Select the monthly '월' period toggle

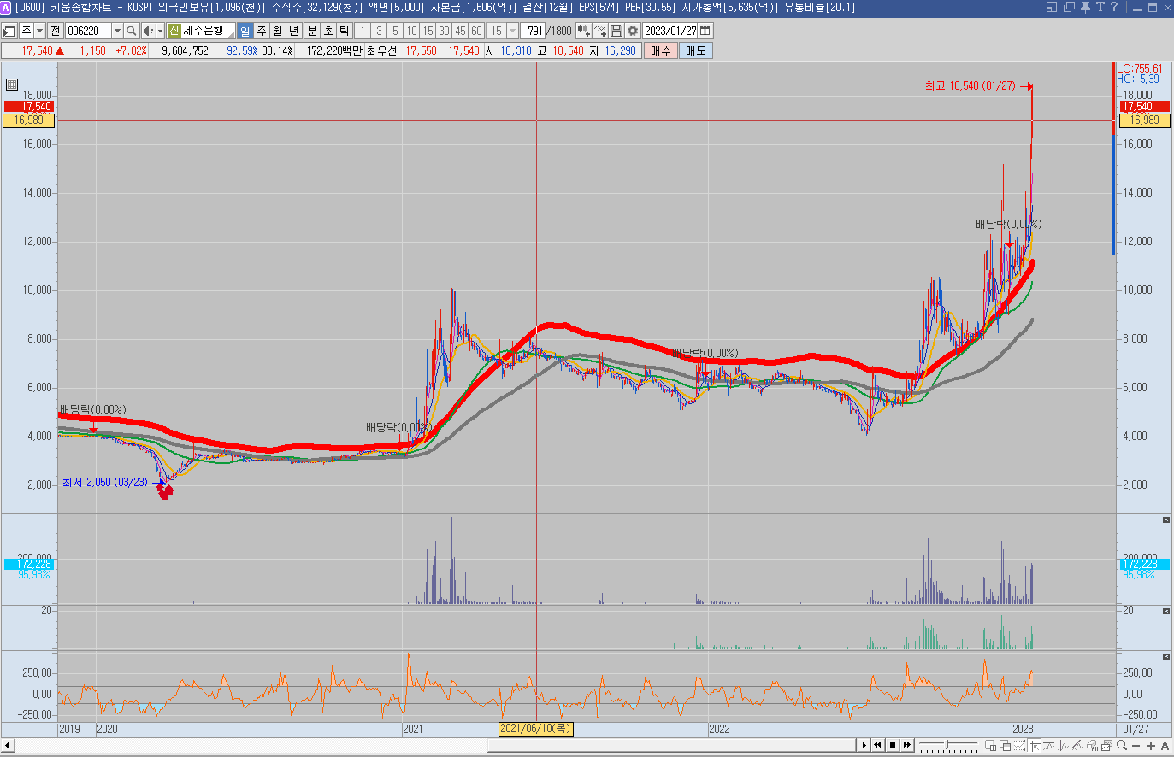pos(278,31)
